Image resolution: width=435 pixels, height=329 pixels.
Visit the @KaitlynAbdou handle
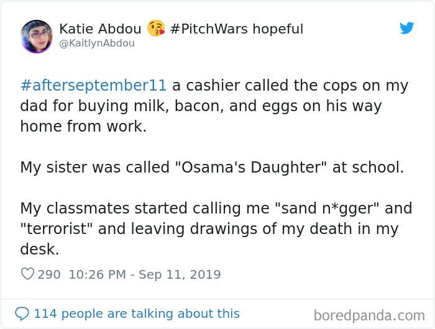coord(97,43)
